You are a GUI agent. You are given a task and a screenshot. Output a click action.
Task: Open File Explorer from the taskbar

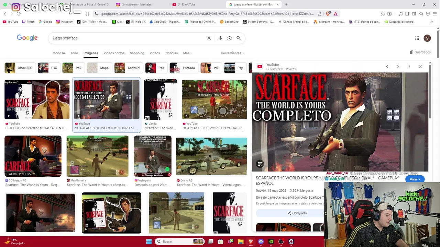click(241, 242)
